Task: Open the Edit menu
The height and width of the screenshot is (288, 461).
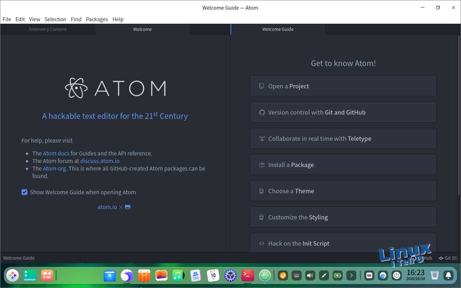Action: pyautogui.click(x=20, y=19)
